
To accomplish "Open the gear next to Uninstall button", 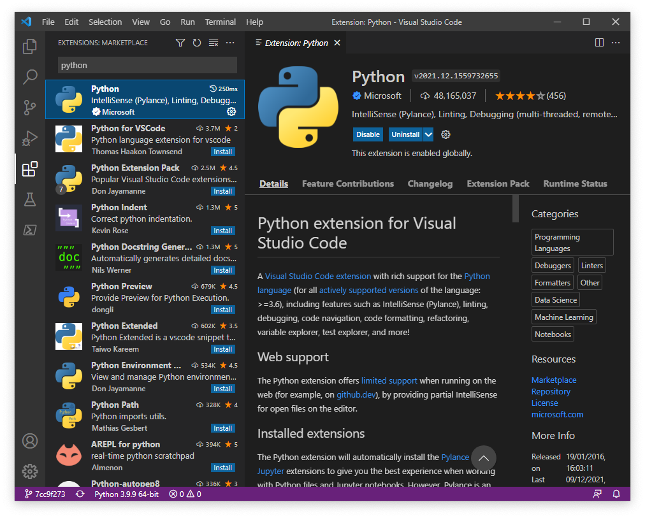I will pyautogui.click(x=446, y=134).
